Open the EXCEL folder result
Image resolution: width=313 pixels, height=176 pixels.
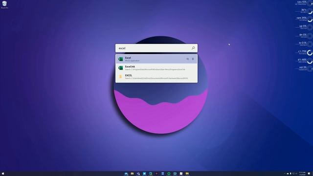tap(156, 77)
